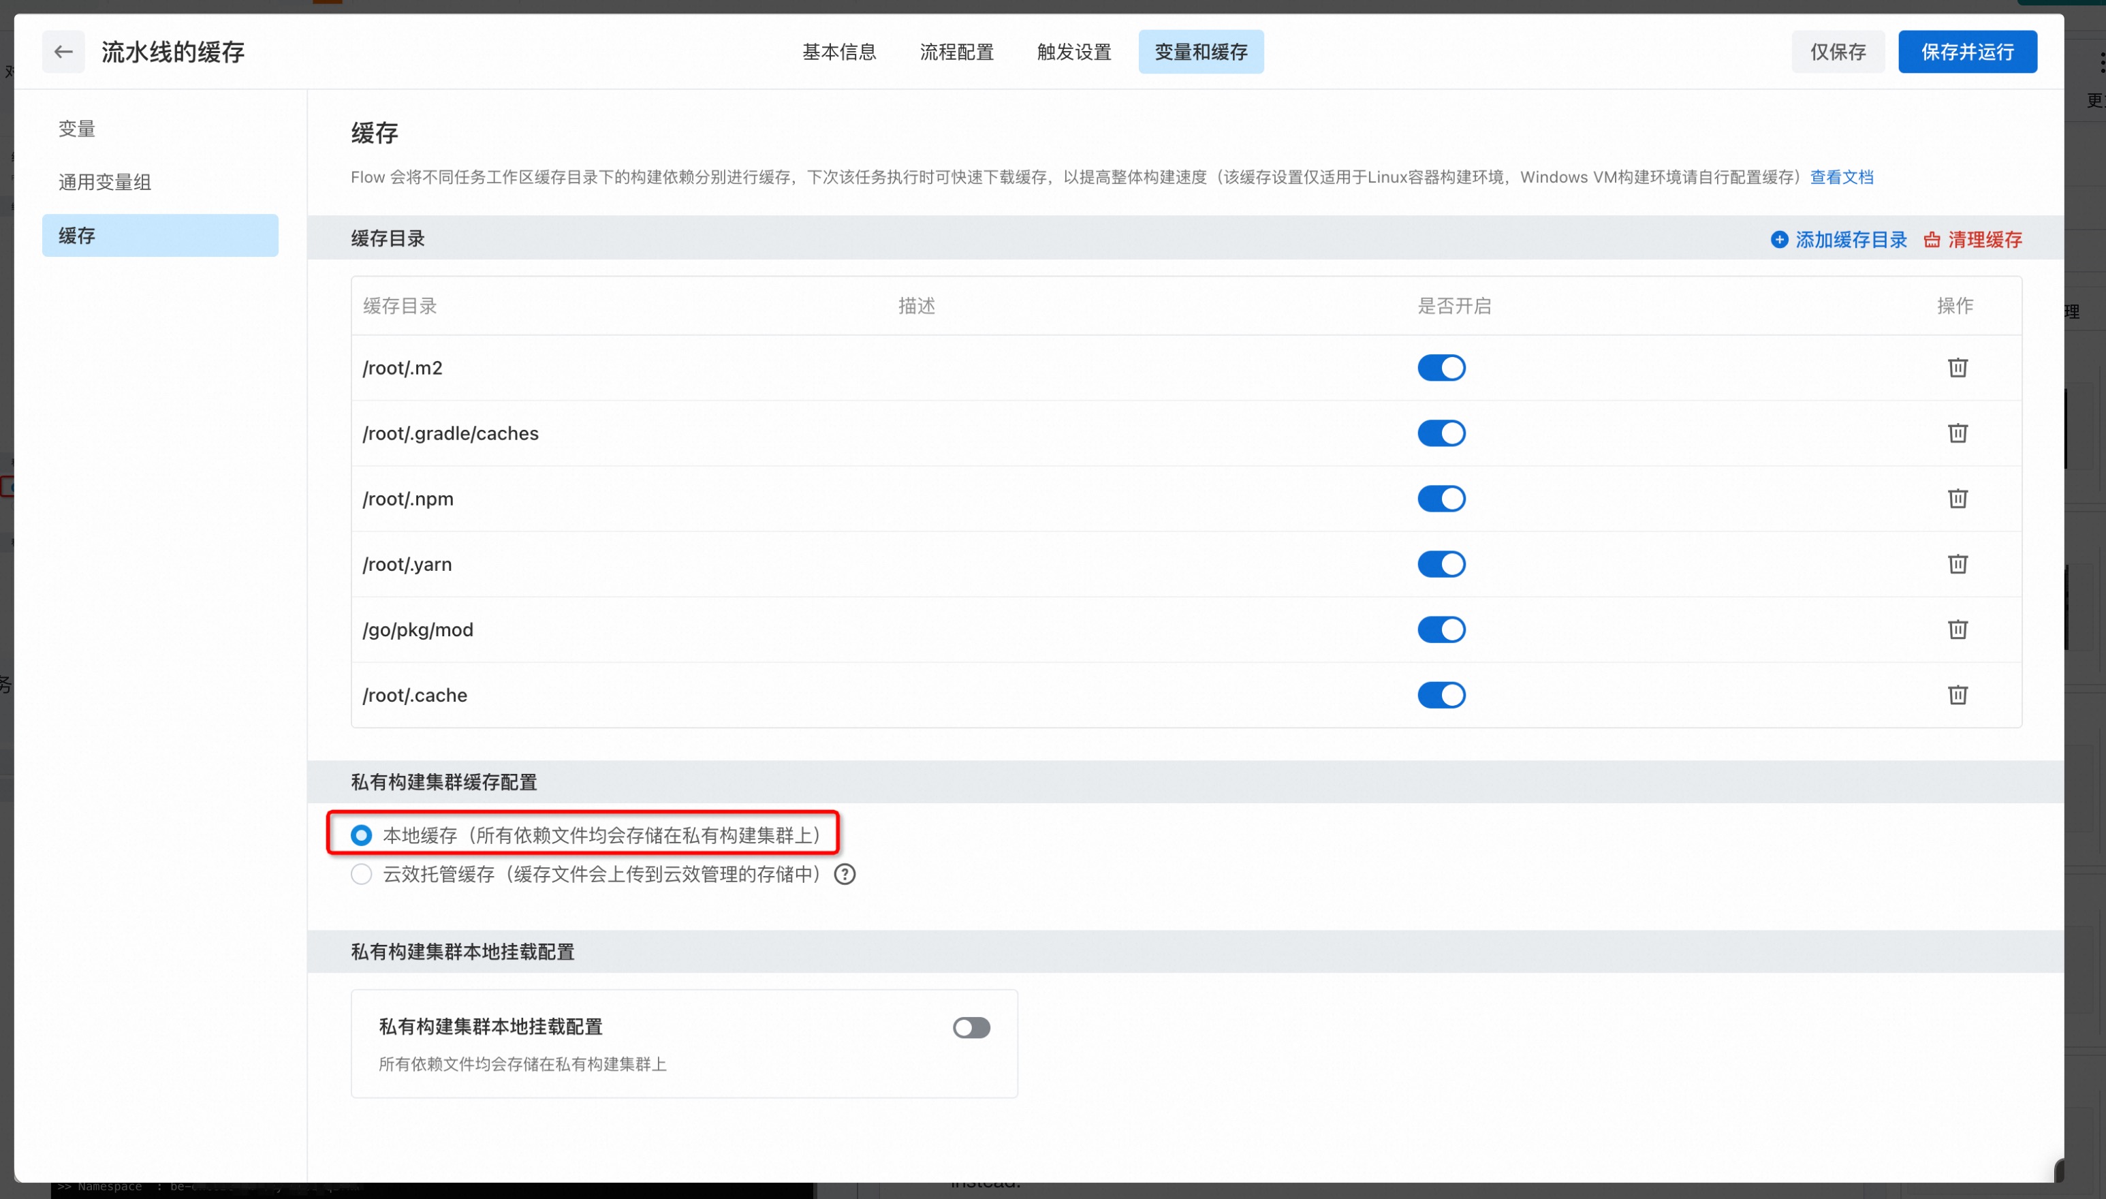This screenshot has height=1199, width=2106.
Task: Click the back arrow button
Action: click(x=63, y=52)
